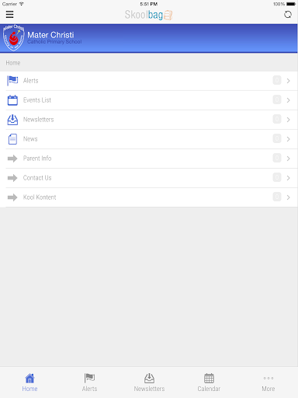298x398 pixels.
Task: Tap the refresh icon in header
Action: click(x=288, y=15)
